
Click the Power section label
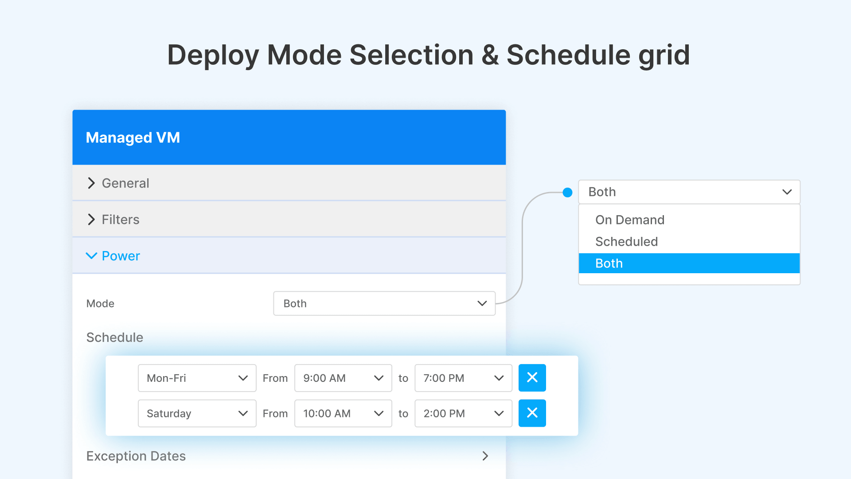(121, 256)
